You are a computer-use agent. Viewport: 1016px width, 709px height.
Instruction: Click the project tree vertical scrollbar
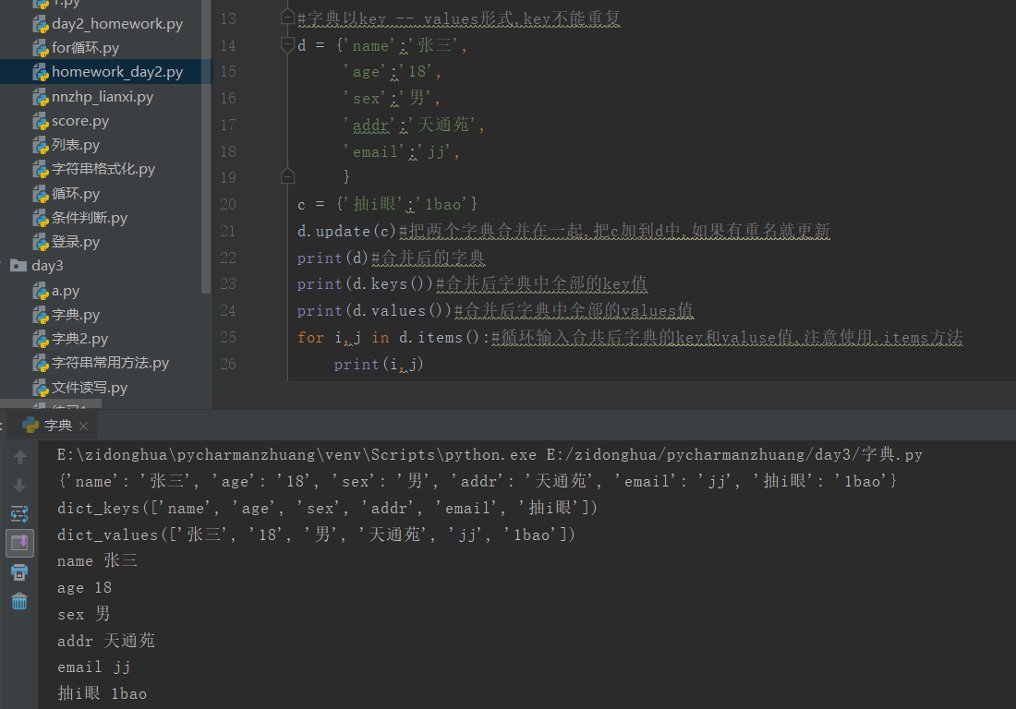pos(206,147)
